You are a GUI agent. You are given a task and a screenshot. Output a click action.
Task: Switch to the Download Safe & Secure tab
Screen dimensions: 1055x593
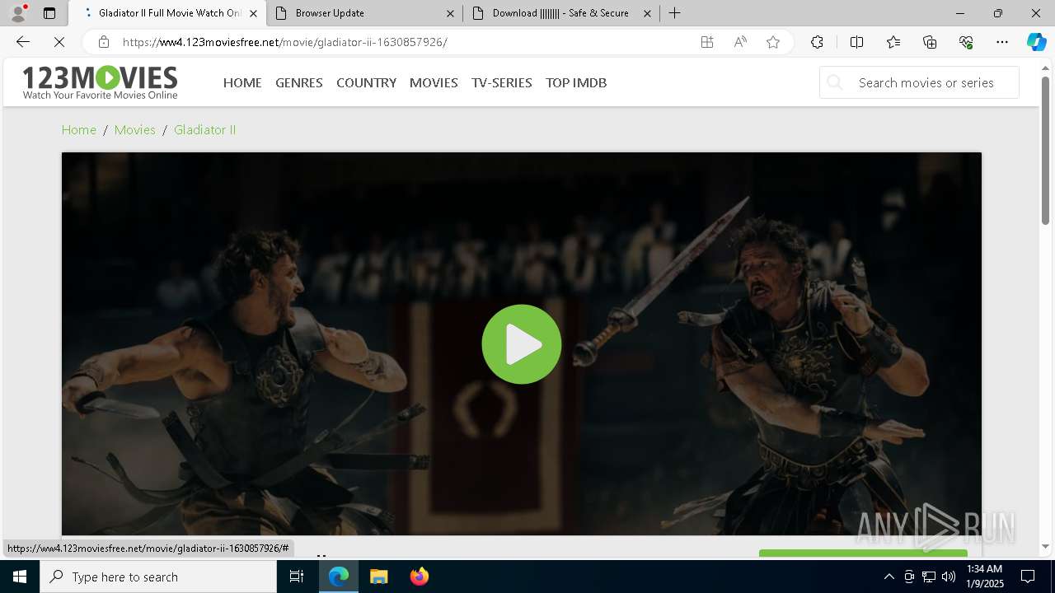coord(561,13)
